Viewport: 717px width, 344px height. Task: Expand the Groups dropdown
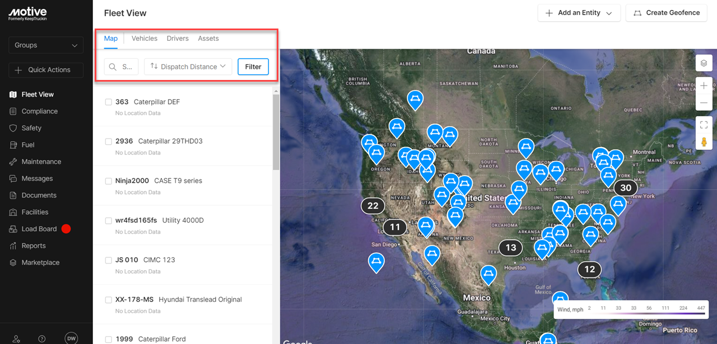coord(45,45)
